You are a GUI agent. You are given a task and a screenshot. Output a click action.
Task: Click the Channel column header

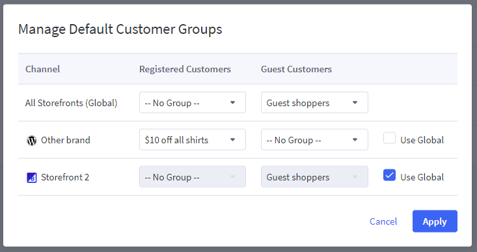[x=42, y=69]
